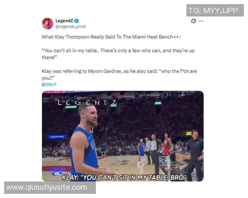Click the referee in the striped shirt
Image resolution: width=248 pixels, height=198 pixels.
tap(155, 154)
